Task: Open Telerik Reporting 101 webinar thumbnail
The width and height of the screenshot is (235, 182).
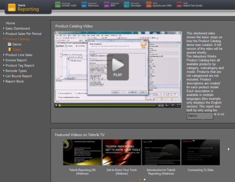Action: tap(82, 152)
